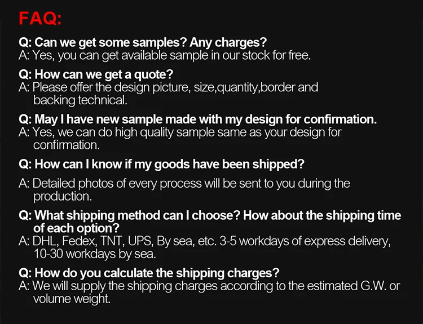This screenshot has width=423, height=324.
Task: Click the 'of each option?' text line
Action: (76, 228)
